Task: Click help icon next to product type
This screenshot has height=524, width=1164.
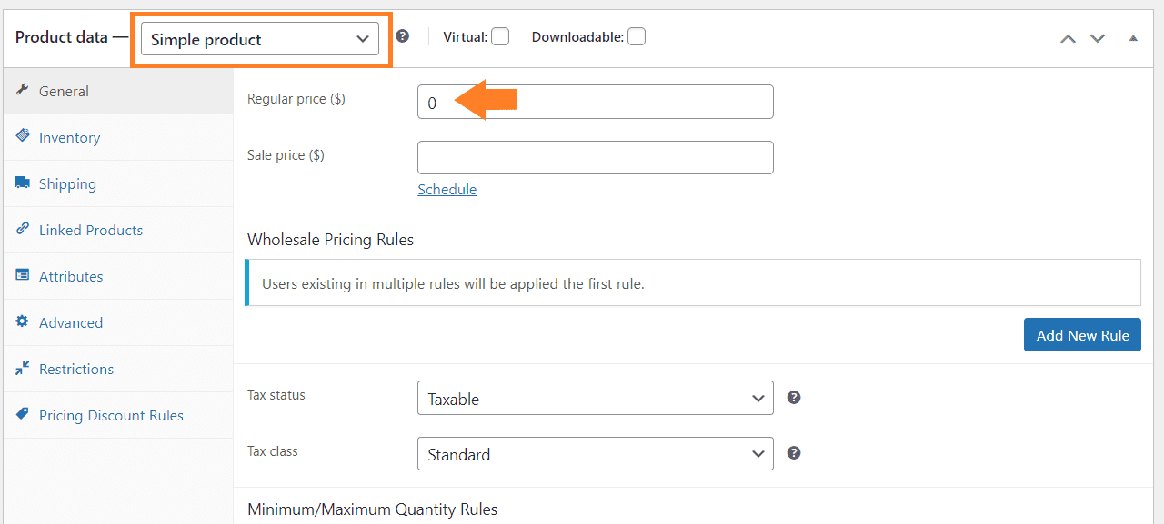Action: coord(403,36)
